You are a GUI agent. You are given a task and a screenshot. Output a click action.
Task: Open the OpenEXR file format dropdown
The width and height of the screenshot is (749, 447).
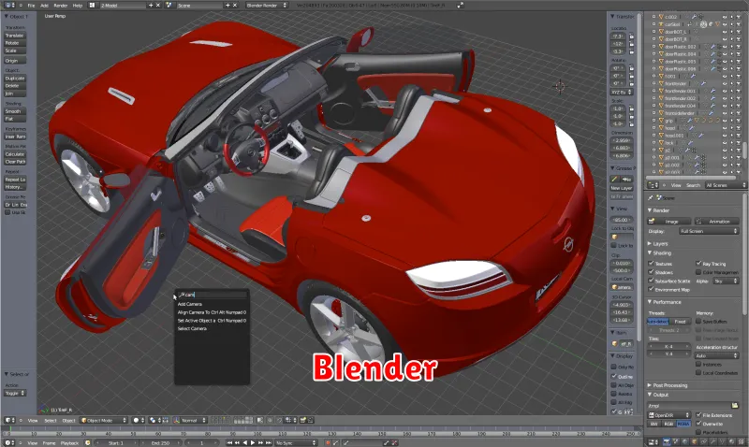coord(669,415)
